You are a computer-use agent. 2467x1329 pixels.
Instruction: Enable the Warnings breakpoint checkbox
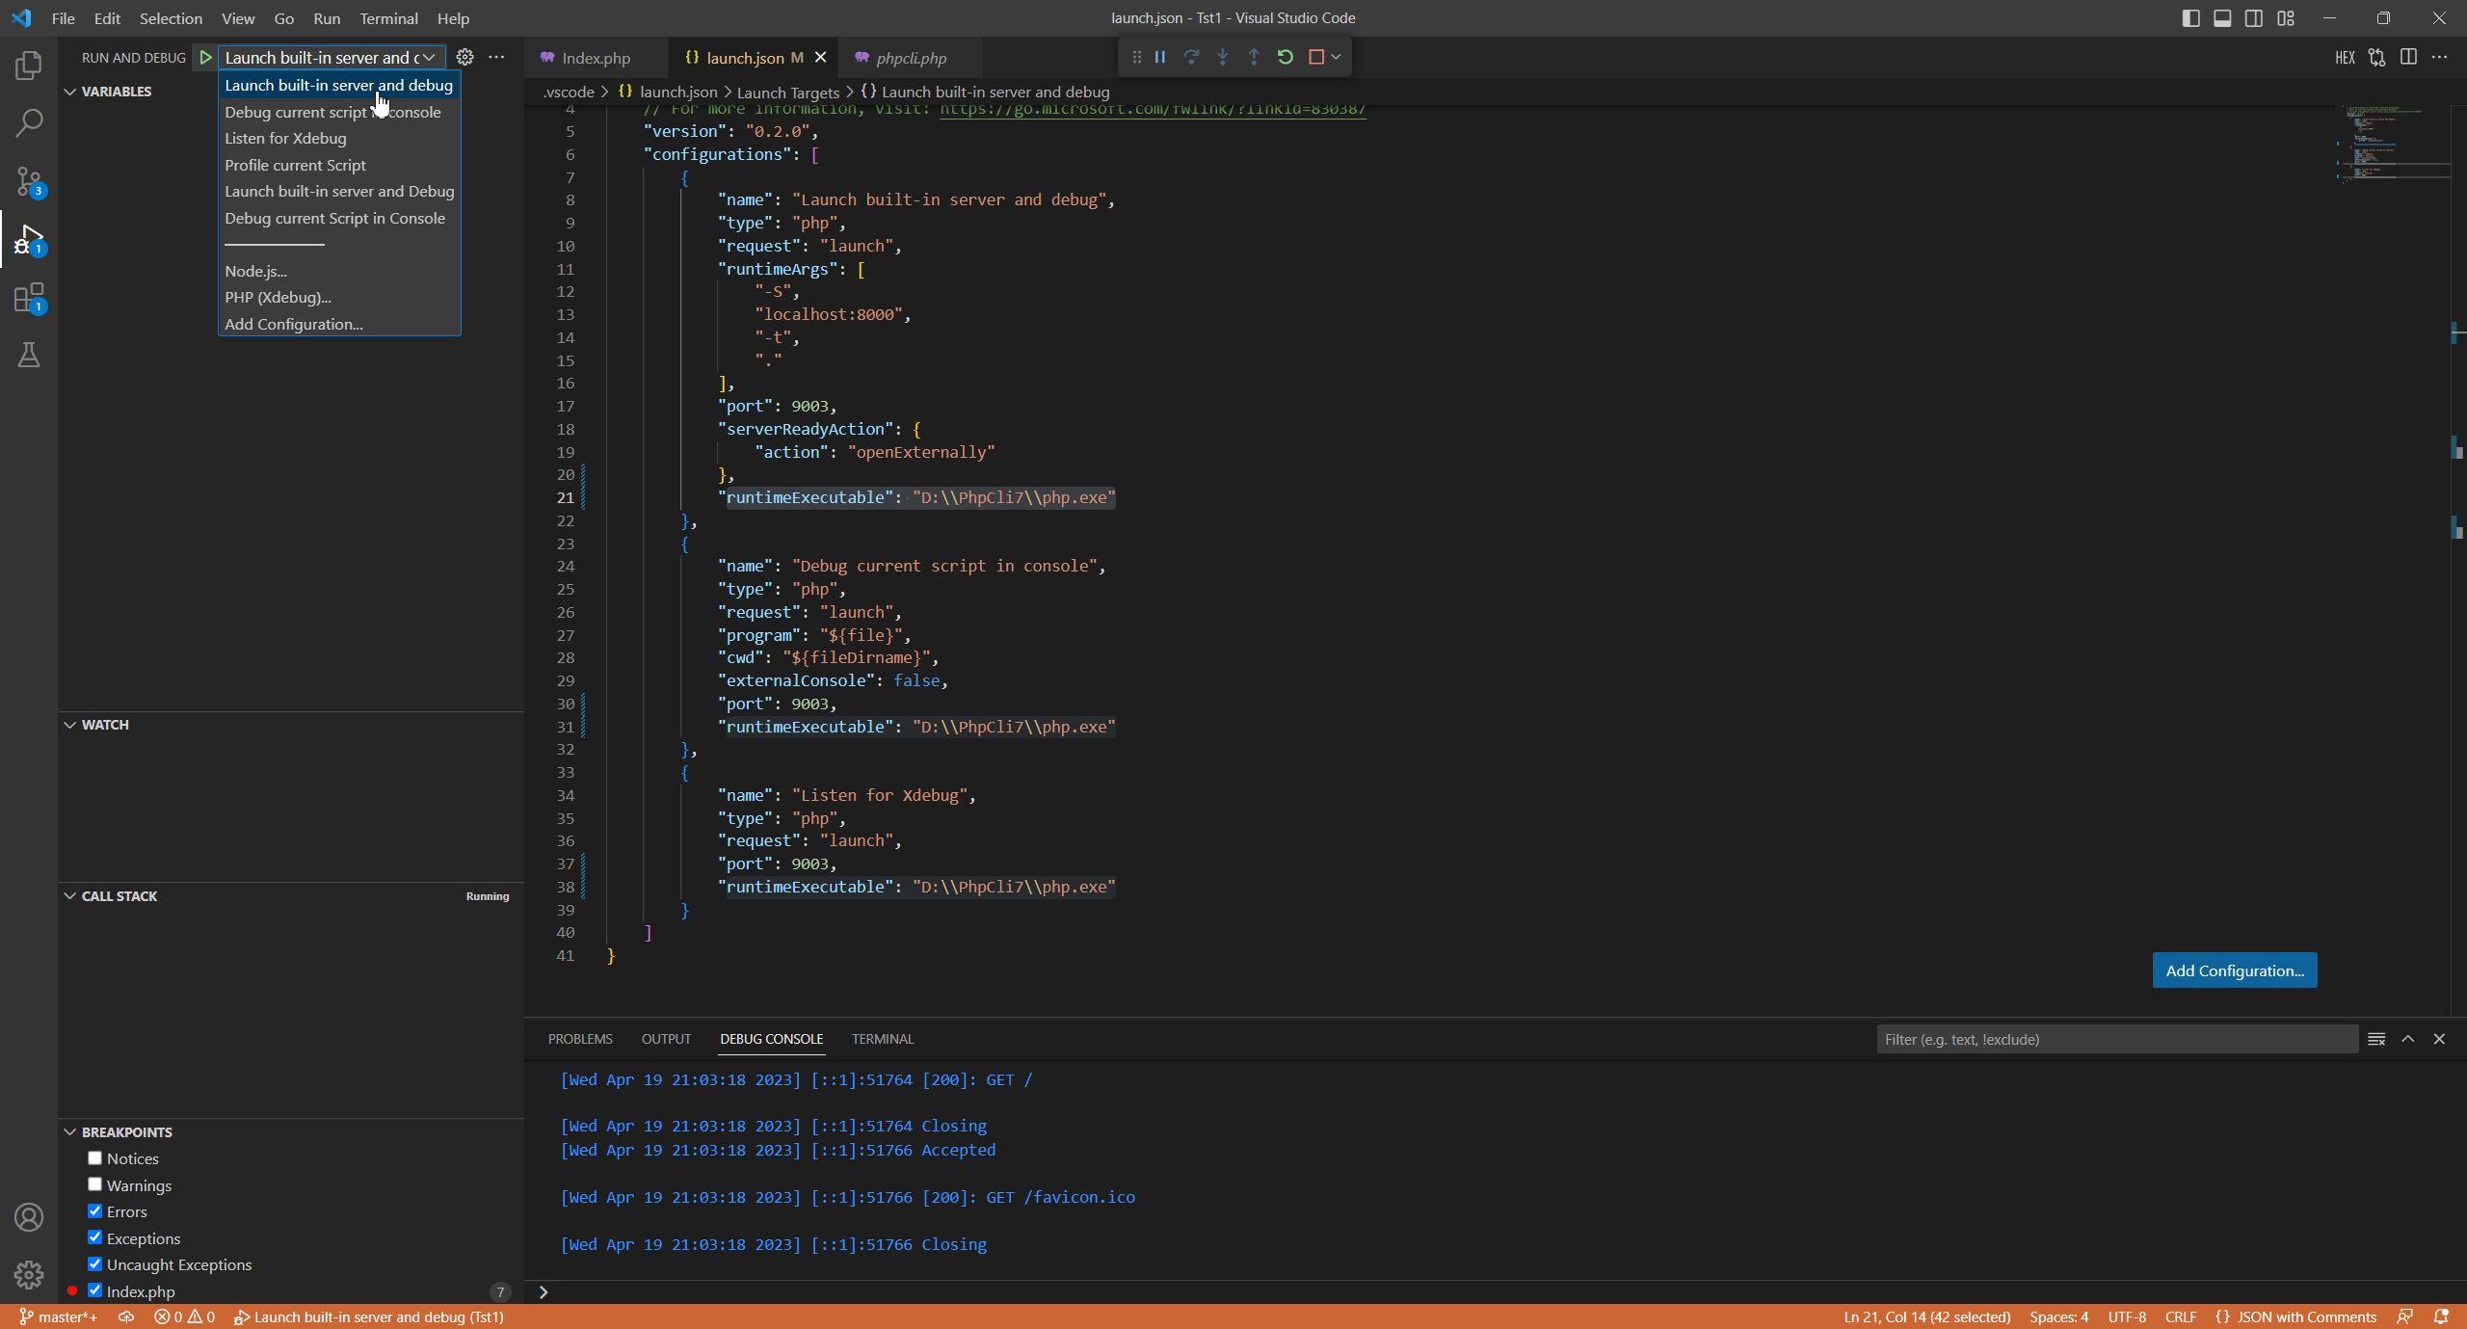[x=94, y=1184]
